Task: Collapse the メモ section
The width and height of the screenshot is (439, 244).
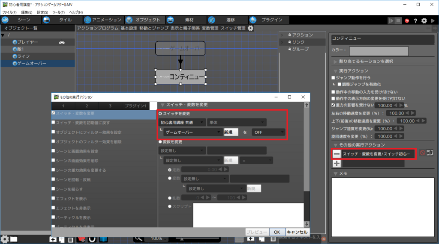Action: pyautogui.click(x=335, y=173)
